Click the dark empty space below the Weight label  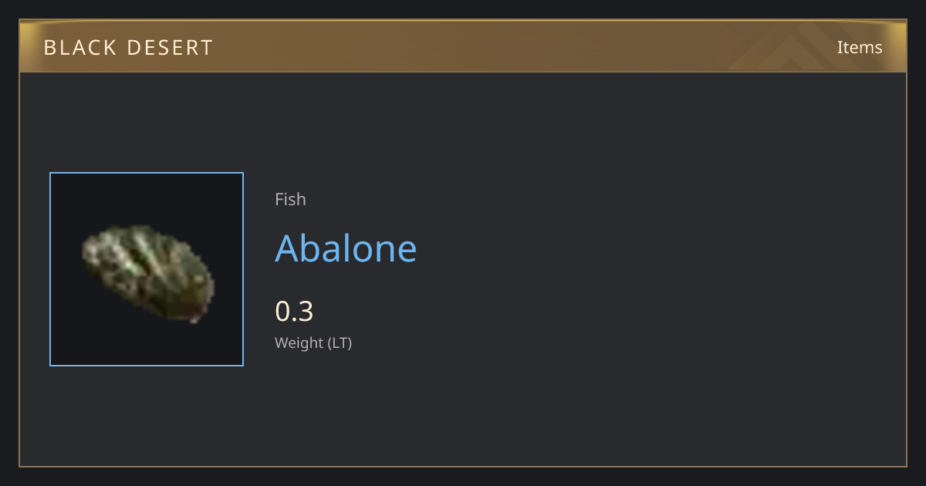pos(463,409)
